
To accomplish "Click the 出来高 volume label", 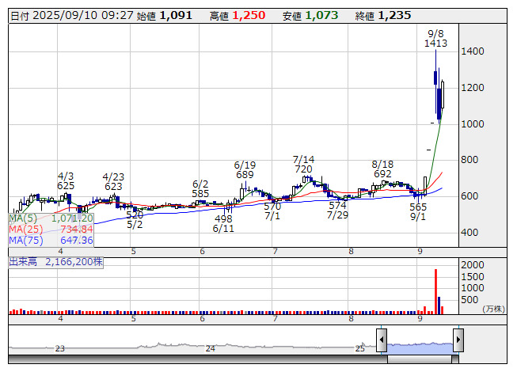I will [55, 261].
